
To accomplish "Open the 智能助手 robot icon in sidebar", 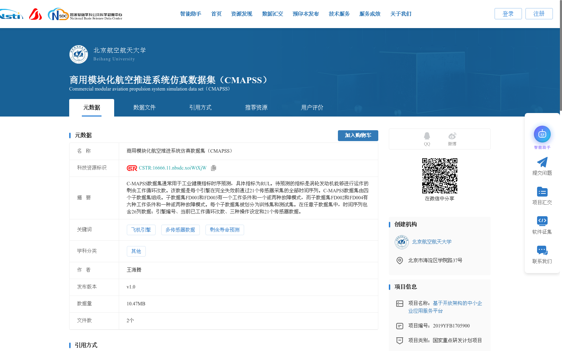I will tap(542, 134).
